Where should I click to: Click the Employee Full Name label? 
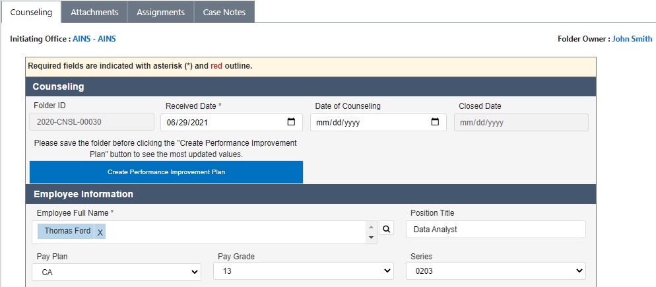click(75, 213)
